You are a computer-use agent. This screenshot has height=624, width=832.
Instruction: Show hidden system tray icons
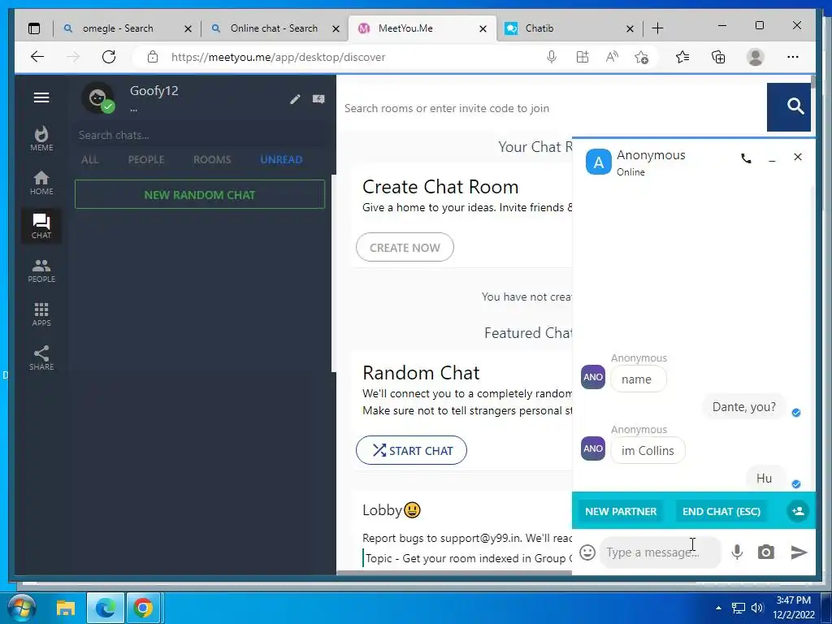click(718, 608)
